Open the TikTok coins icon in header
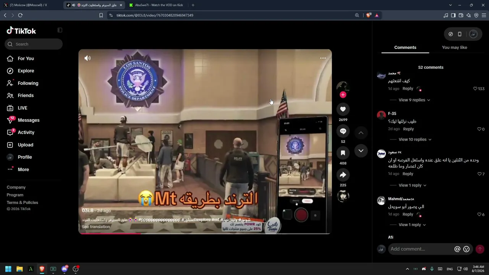This screenshot has height=275, width=489. click(x=451, y=34)
